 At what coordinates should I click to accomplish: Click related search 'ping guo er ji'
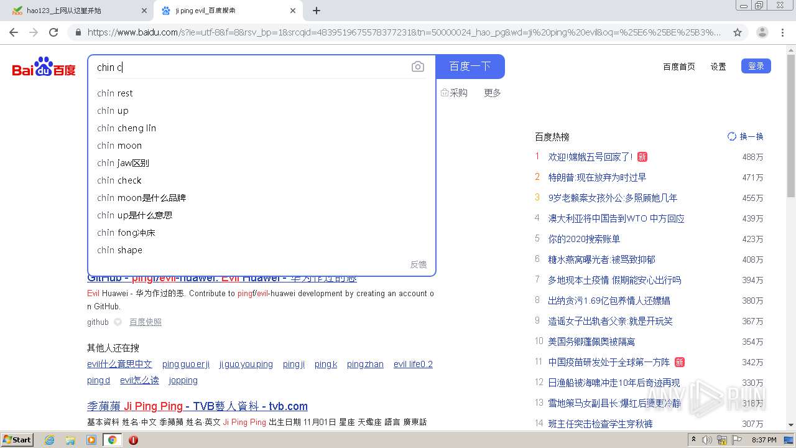pos(186,364)
